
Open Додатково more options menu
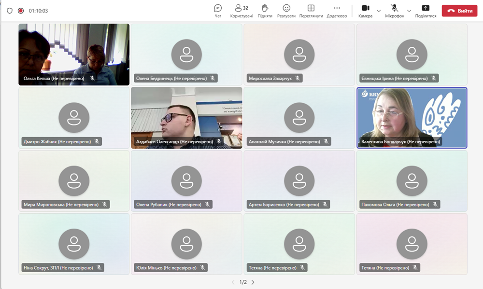pyautogui.click(x=337, y=11)
